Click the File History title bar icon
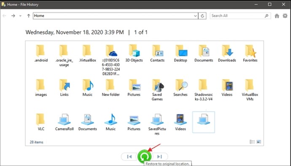The image size is (291, 166). point(3,4)
